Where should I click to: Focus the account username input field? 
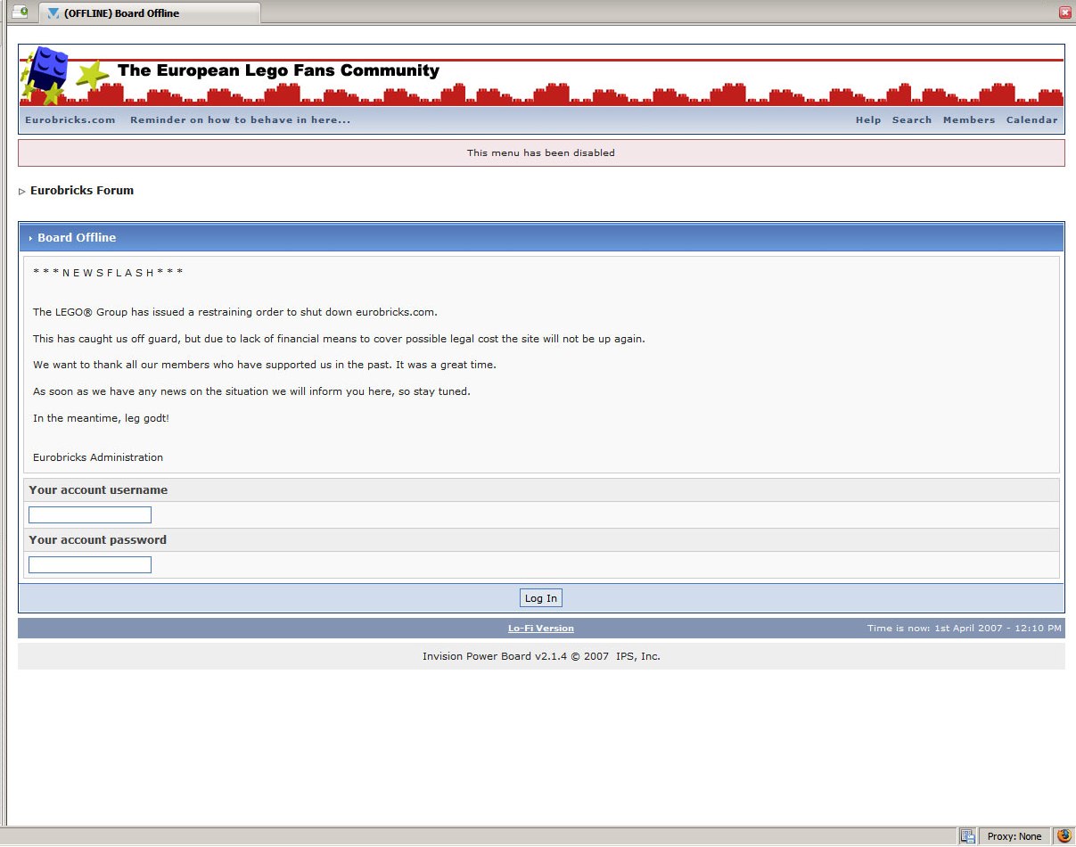tap(90, 515)
